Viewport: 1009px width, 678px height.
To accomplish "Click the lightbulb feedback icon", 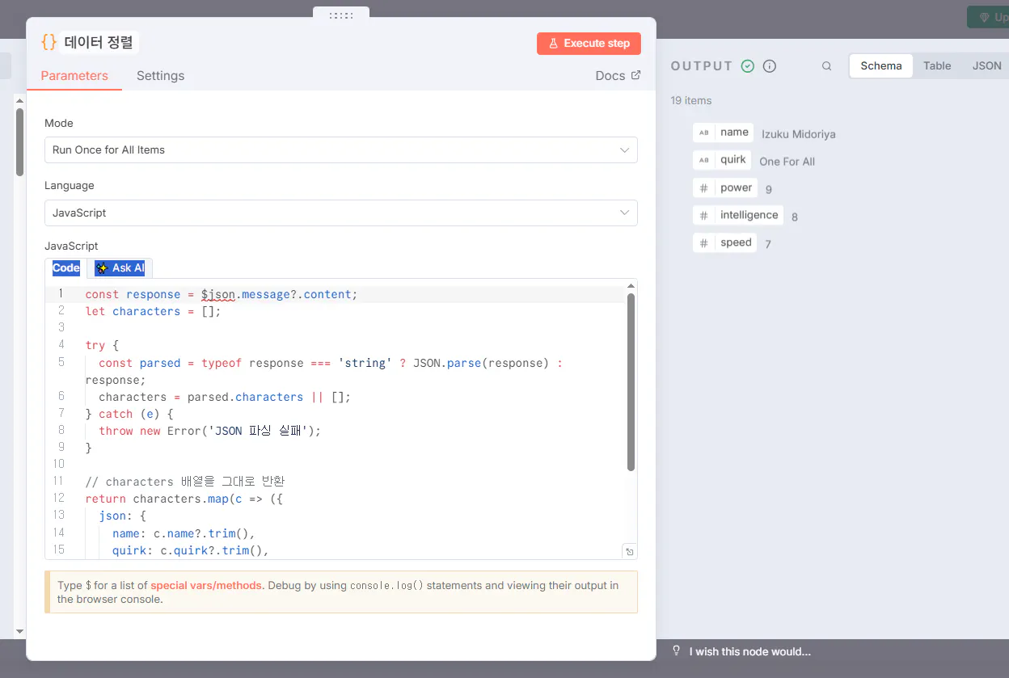I will pos(677,651).
